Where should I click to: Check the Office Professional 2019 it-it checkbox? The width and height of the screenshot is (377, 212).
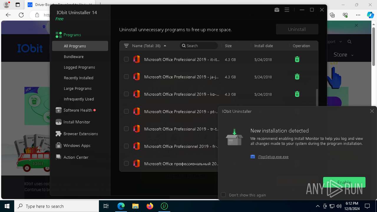coord(126,59)
